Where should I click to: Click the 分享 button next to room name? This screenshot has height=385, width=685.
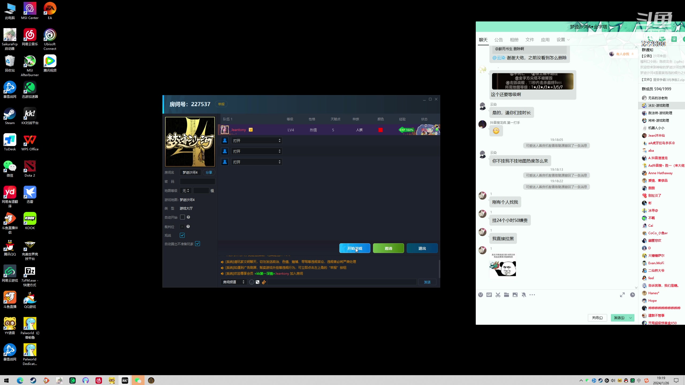[x=209, y=172]
